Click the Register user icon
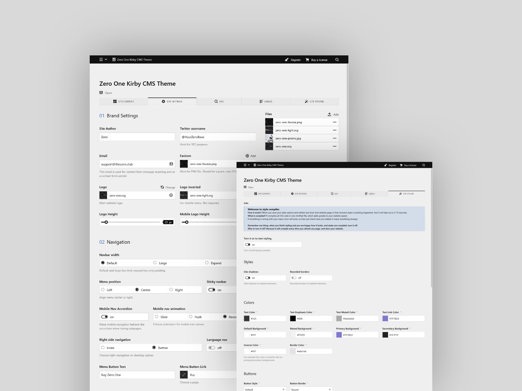 pyautogui.click(x=287, y=60)
